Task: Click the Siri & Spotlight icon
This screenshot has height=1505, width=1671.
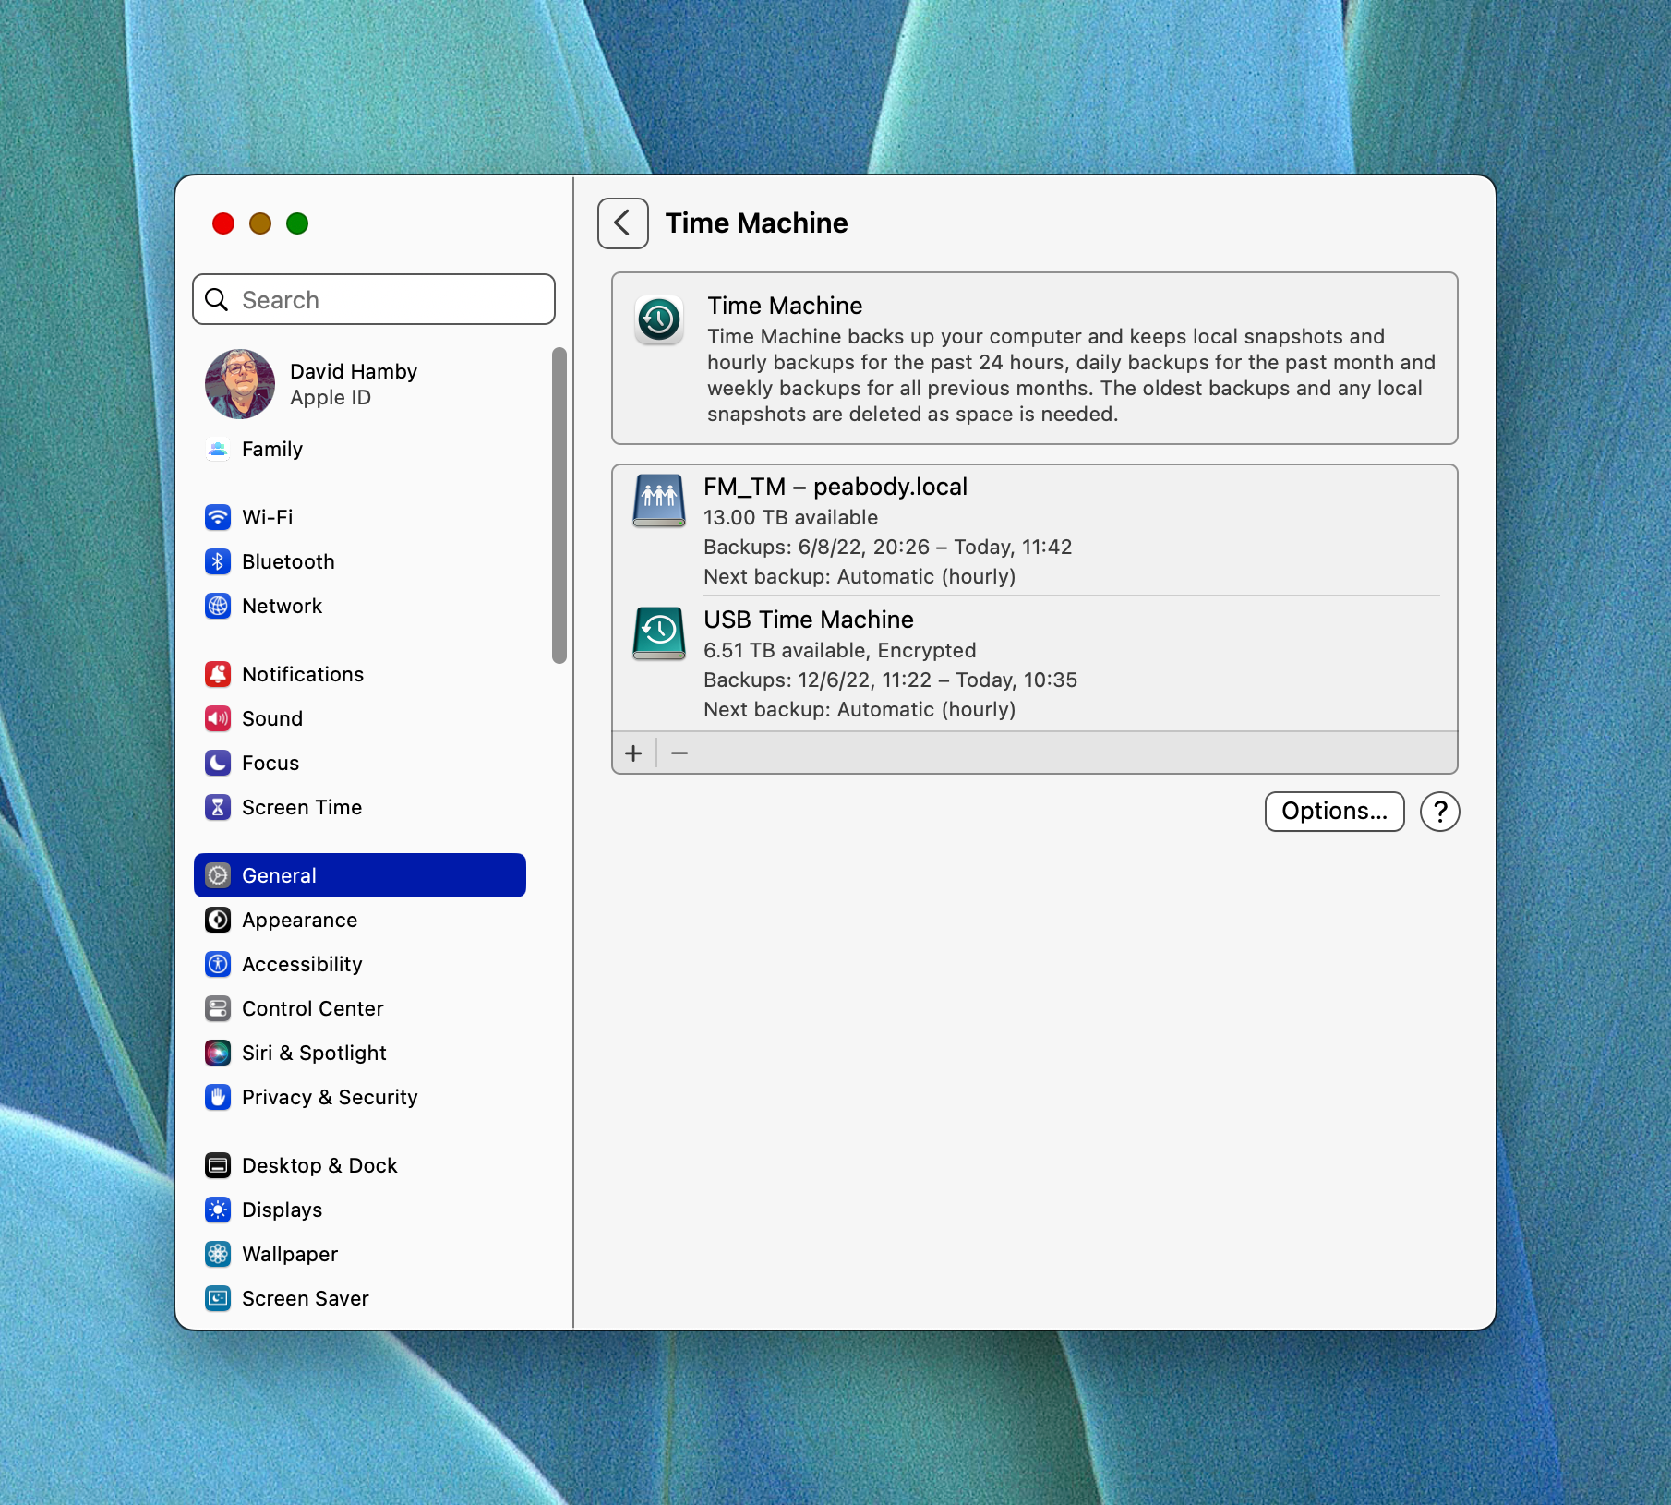Action: 218,1053
